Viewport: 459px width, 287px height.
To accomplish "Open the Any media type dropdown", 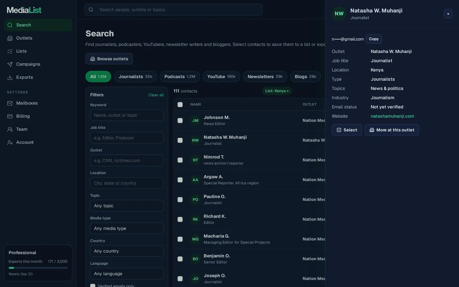I will pos(127,228).
